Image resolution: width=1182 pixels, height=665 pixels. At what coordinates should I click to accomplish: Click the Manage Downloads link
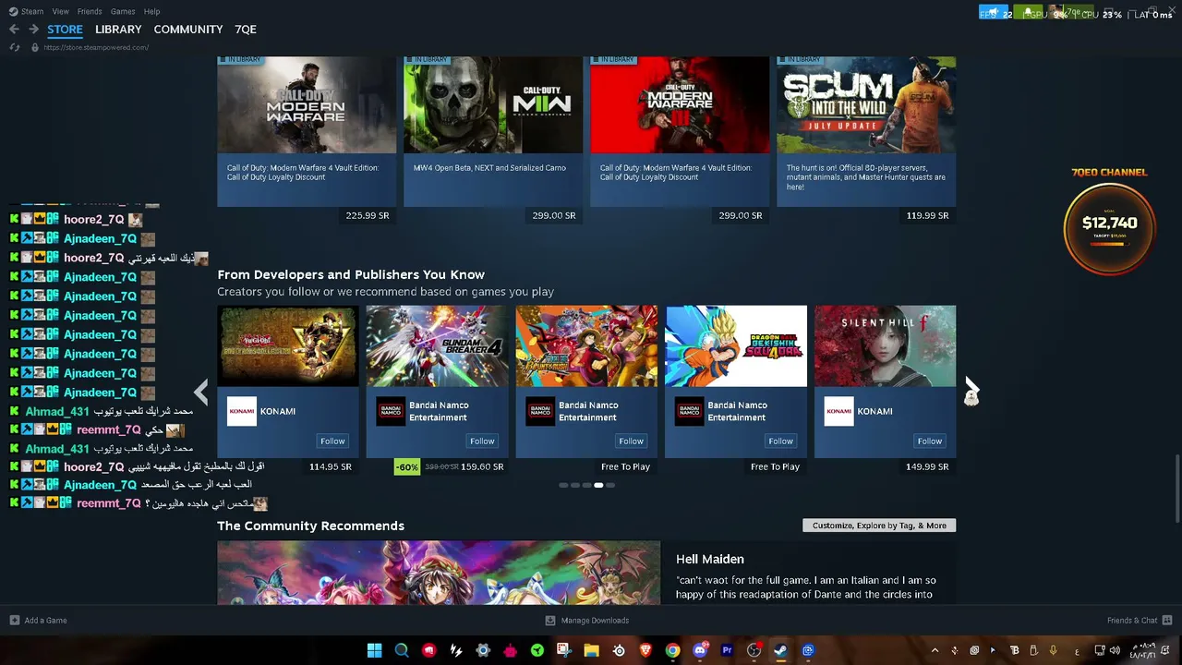(x=595, y=621)
